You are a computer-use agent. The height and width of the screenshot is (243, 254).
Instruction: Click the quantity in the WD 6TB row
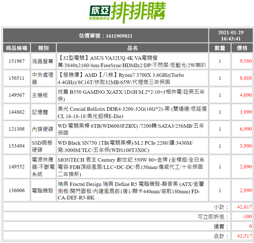tap(220, 129)
